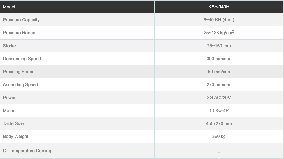
Task: Select the 300 mm/sec value
Action: point(219,59)
